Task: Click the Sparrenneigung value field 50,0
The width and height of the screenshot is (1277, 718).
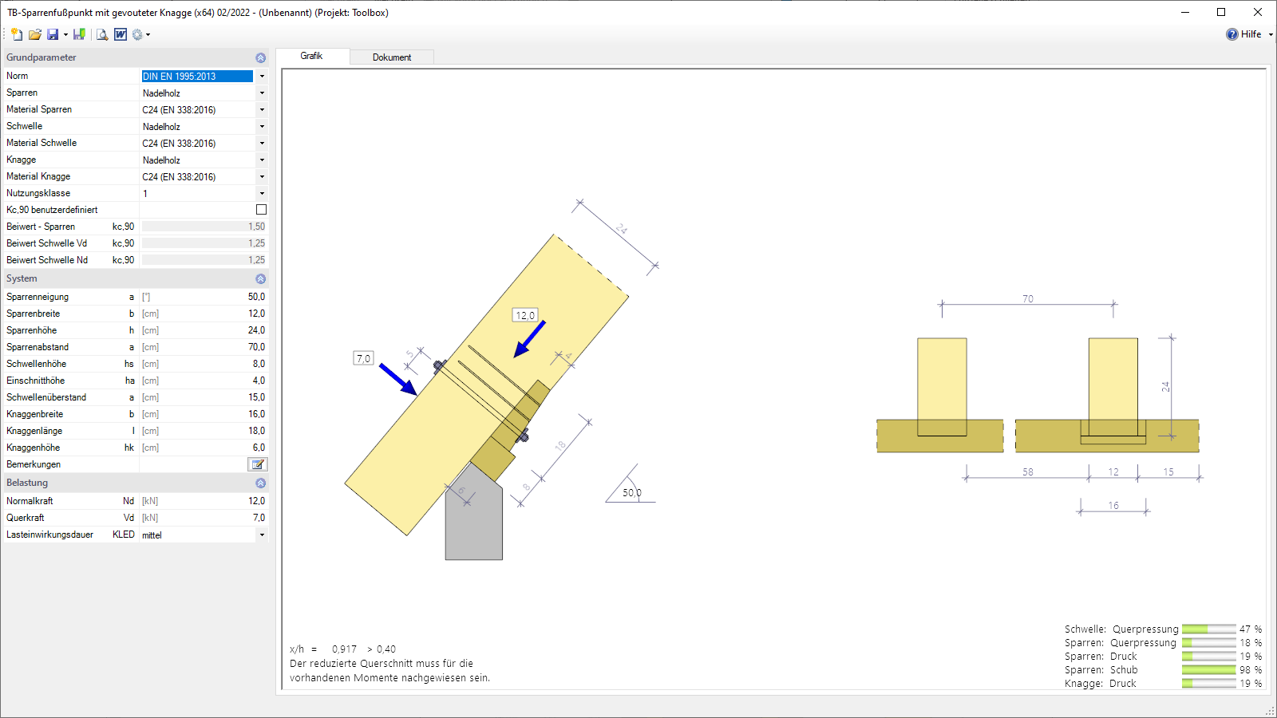Action: (204, 297)
